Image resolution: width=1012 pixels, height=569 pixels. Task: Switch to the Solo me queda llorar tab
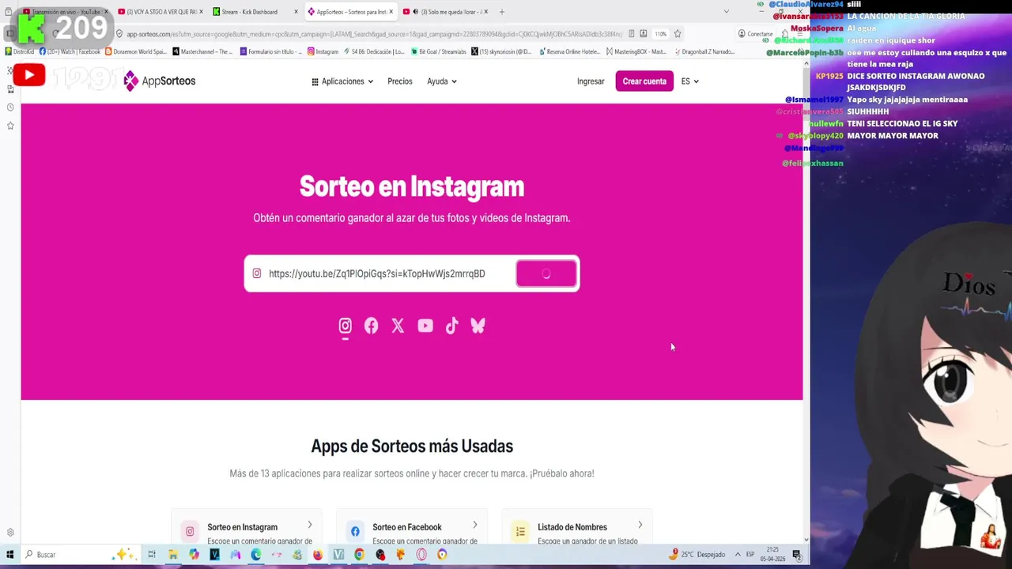[x=445, y=12]
